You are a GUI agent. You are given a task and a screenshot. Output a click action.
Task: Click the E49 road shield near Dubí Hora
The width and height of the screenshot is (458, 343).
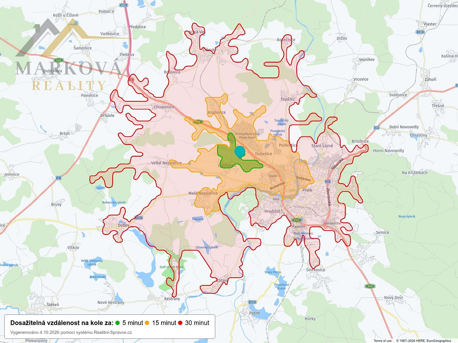[x=59, y=60]
